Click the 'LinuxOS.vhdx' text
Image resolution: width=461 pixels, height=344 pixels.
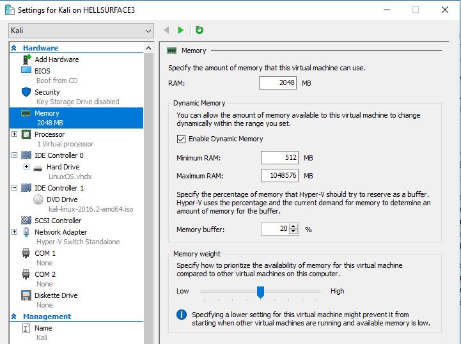click(70, 176)
